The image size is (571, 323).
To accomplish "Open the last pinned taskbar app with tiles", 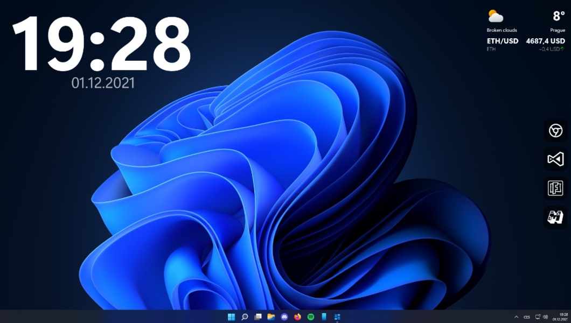I will (337, 317).
